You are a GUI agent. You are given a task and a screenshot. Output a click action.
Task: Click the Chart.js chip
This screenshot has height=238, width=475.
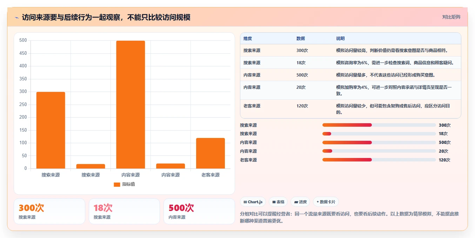(253, 202)
